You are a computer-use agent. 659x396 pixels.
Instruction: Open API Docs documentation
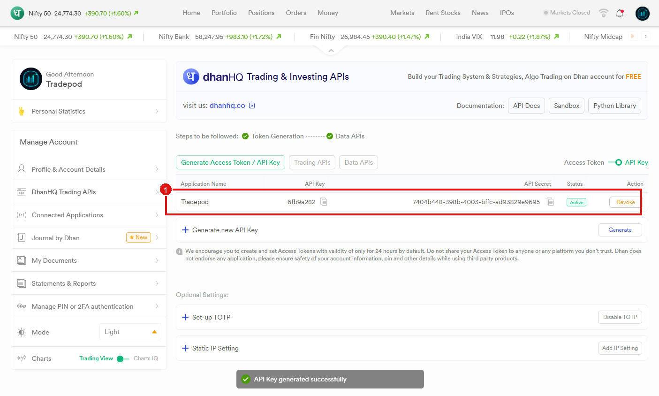tap(526, 106)
